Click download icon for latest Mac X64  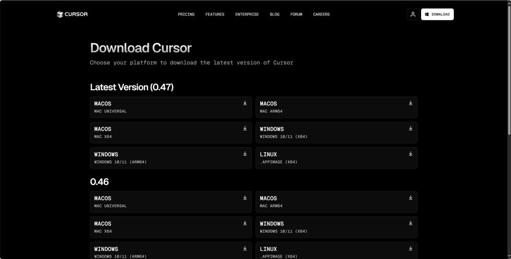245,128
